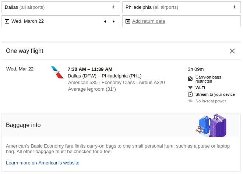243x174 pixels.
Task: Click the Philadelphia destination field
Action: [x=173, y=7]
